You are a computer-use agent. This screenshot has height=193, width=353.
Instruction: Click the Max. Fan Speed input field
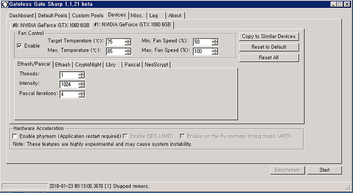point(202,52)
